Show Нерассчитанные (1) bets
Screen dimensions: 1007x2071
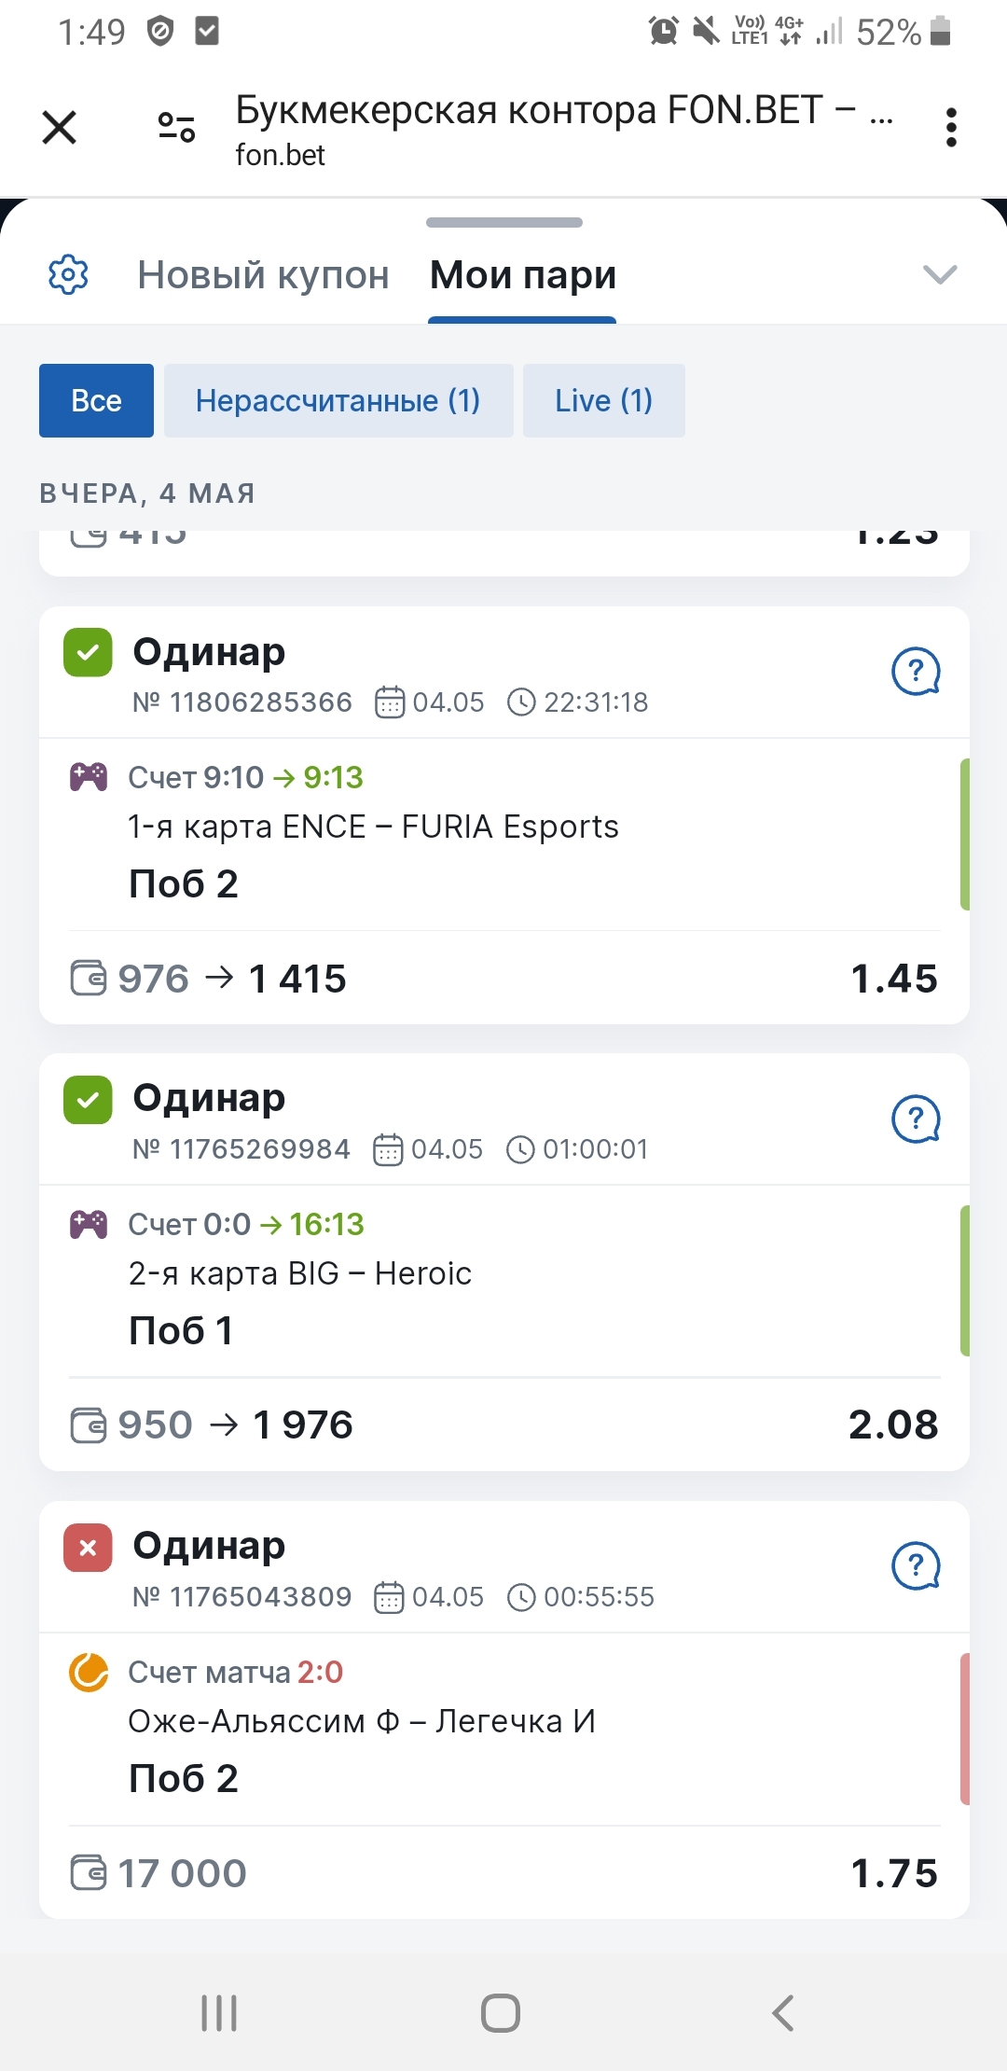338,400
